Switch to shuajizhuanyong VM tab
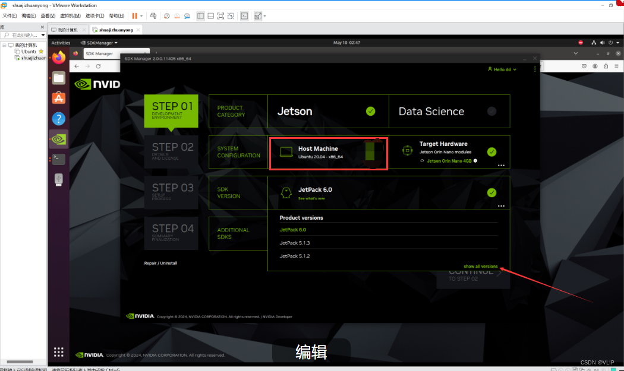Viewport: 624px width, 371px height. tap(116, 30)
